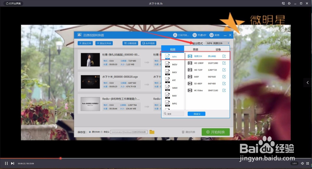
Task: Select MKV format icon
Action: point(168,72)
